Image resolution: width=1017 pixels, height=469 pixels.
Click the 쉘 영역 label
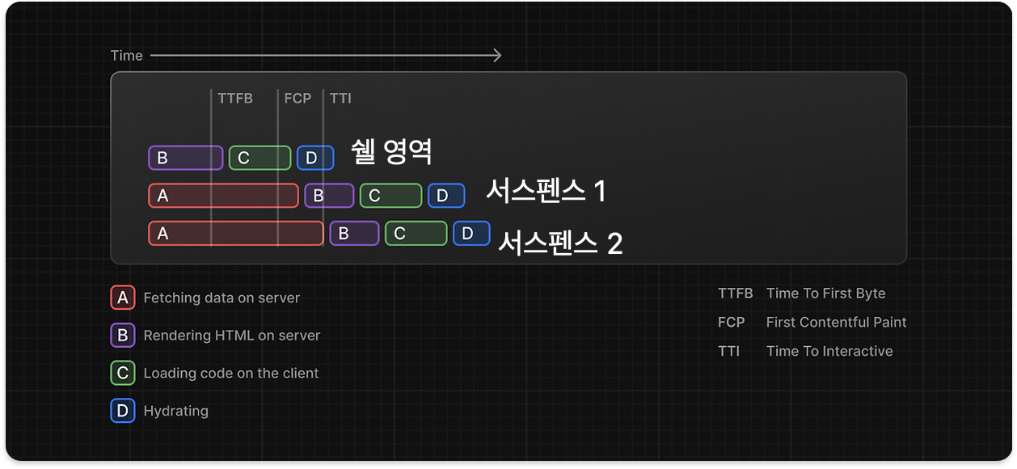392,151
